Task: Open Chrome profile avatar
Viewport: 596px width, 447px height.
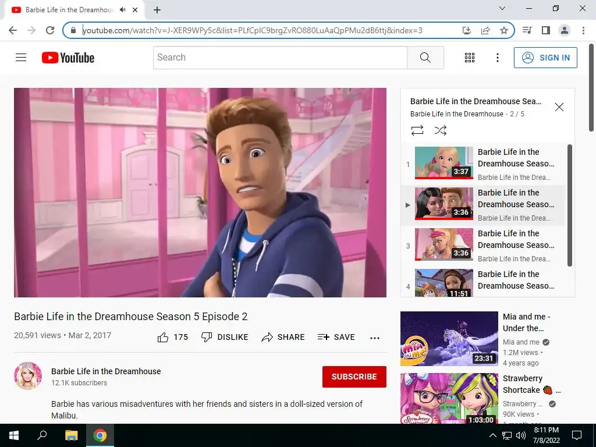Action: 565,30
